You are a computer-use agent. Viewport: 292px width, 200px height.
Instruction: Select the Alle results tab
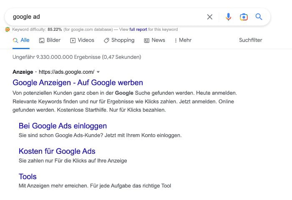[x=21, y=40]
